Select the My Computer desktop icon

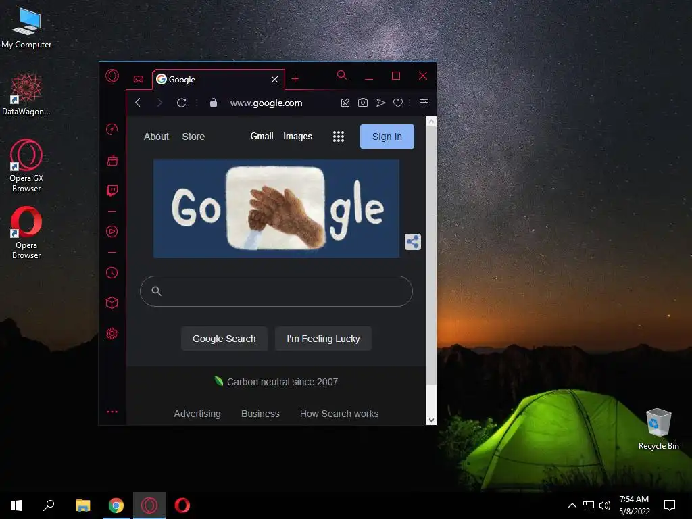(x=26, y=27)
